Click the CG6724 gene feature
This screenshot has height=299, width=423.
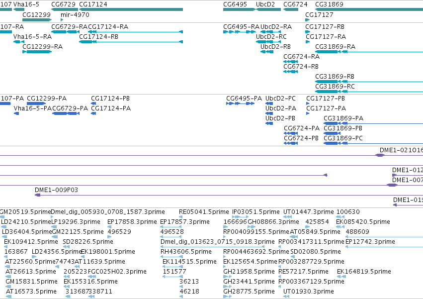[x=291, y=9]
